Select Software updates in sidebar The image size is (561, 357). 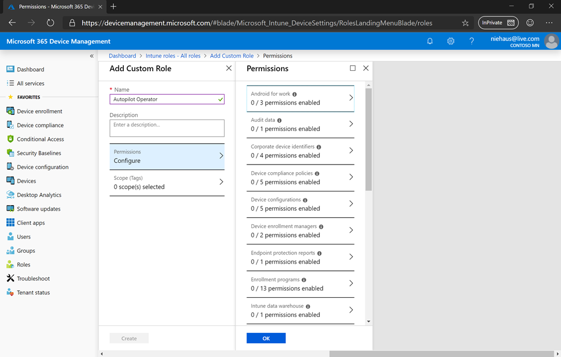[38, 209]
